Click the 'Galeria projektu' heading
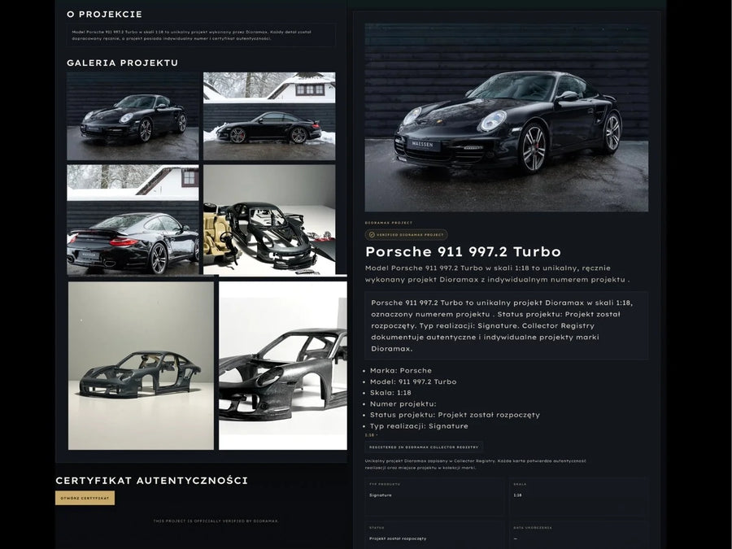Viewport: 732px width, 549px height. tap(122, 63)
